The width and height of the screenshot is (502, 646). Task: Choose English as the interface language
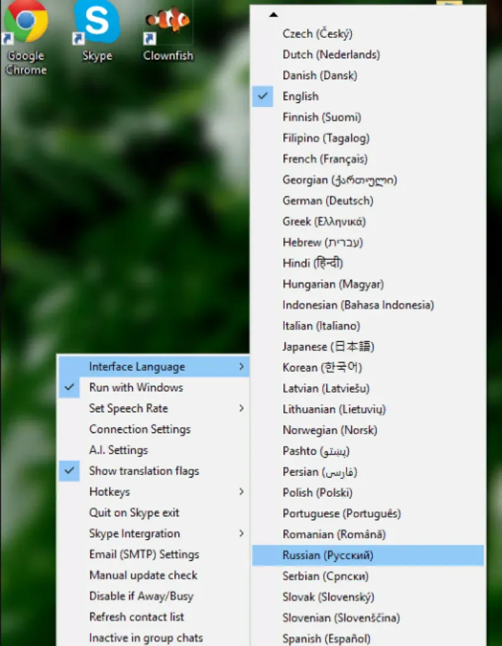coord(367,96)
